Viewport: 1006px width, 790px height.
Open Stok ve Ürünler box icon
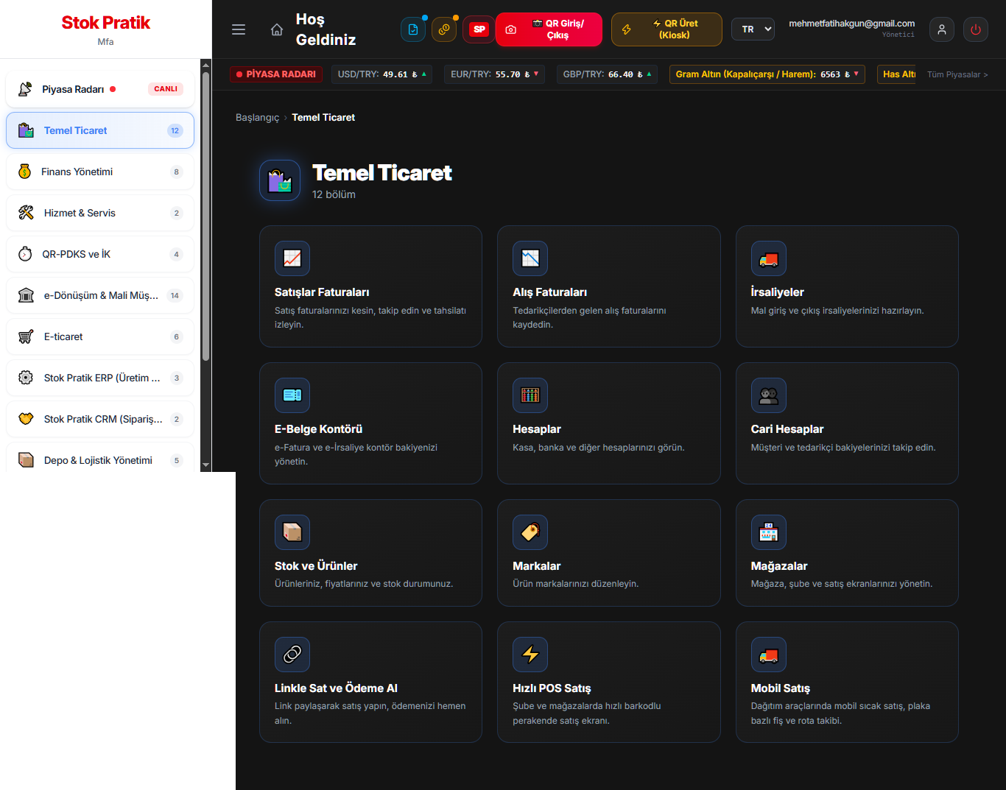click(292, 532)
